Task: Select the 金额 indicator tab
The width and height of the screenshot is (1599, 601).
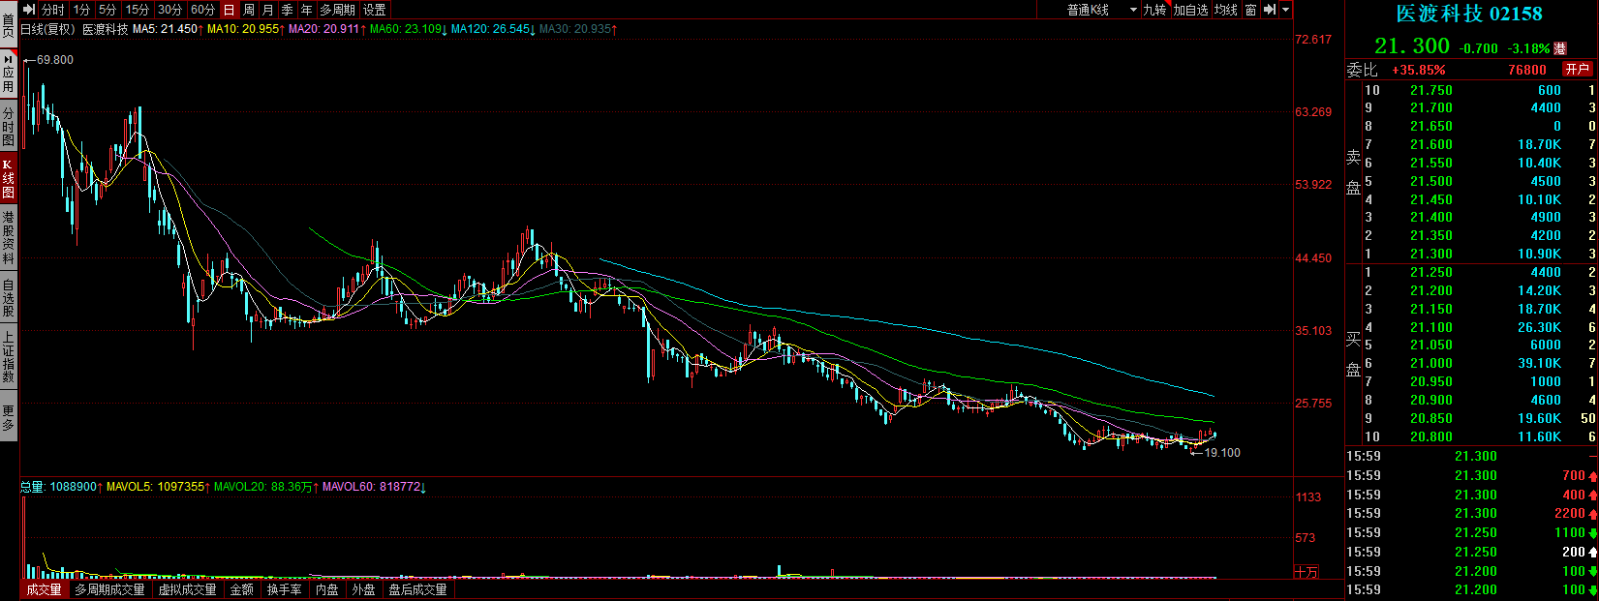Action: pos(241,589)
